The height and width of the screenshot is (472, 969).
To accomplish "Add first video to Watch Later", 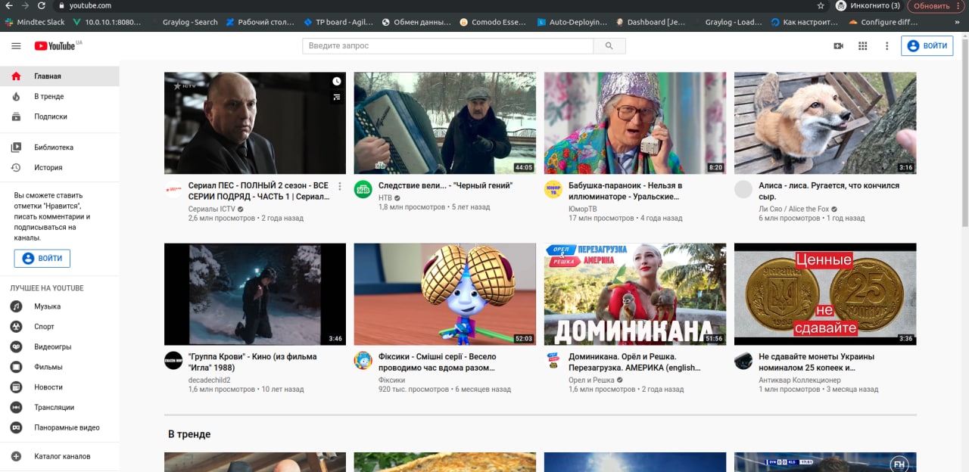I will [337, 82].
